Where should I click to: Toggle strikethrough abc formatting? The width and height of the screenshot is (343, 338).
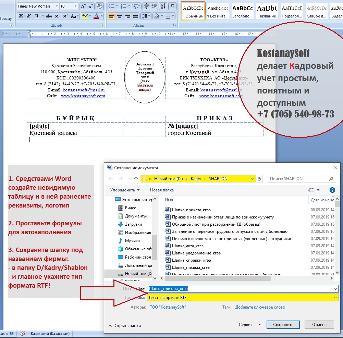click(x=49, y=16)
